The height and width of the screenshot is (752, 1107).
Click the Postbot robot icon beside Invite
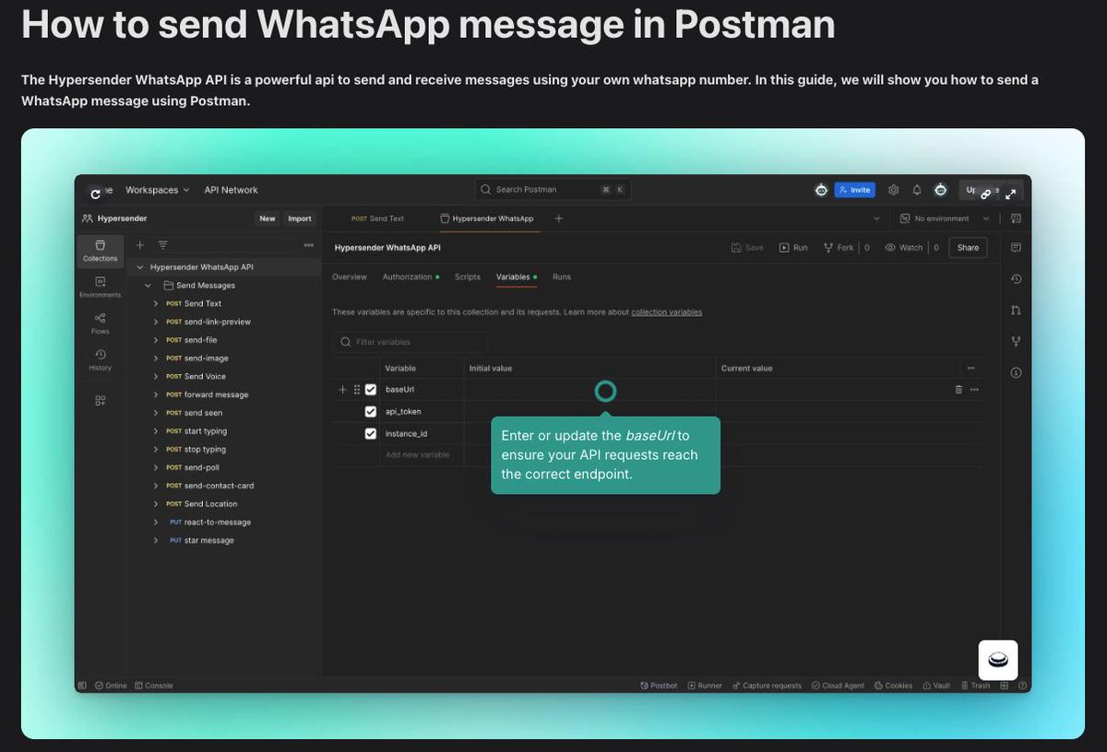coord(821,190)
